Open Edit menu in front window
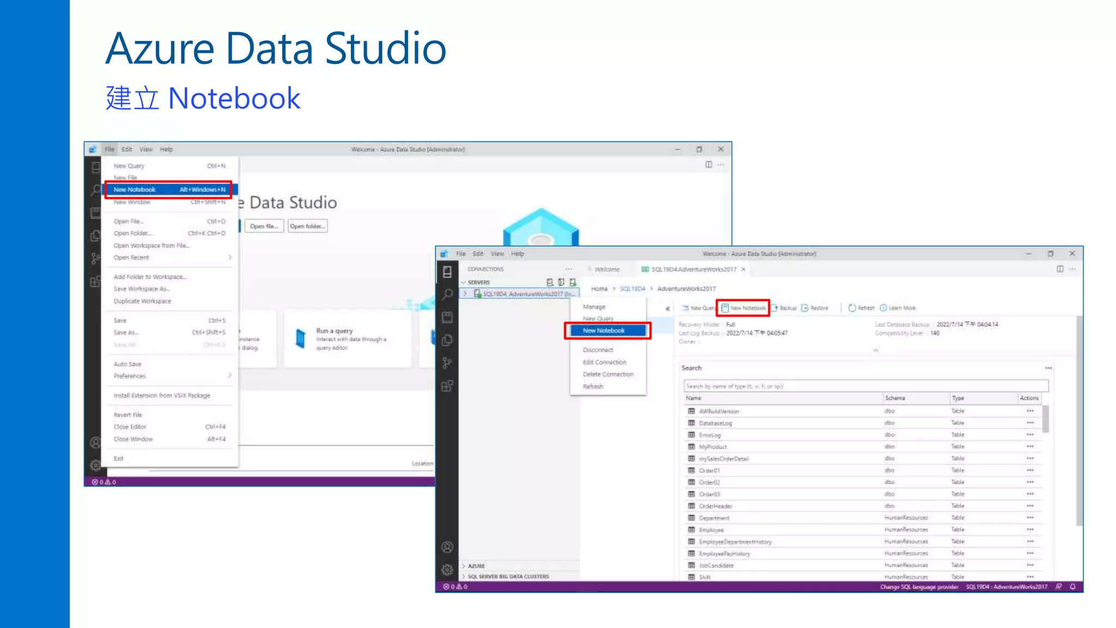Viewport: 1116px width, 628px height. click(478, 254)
